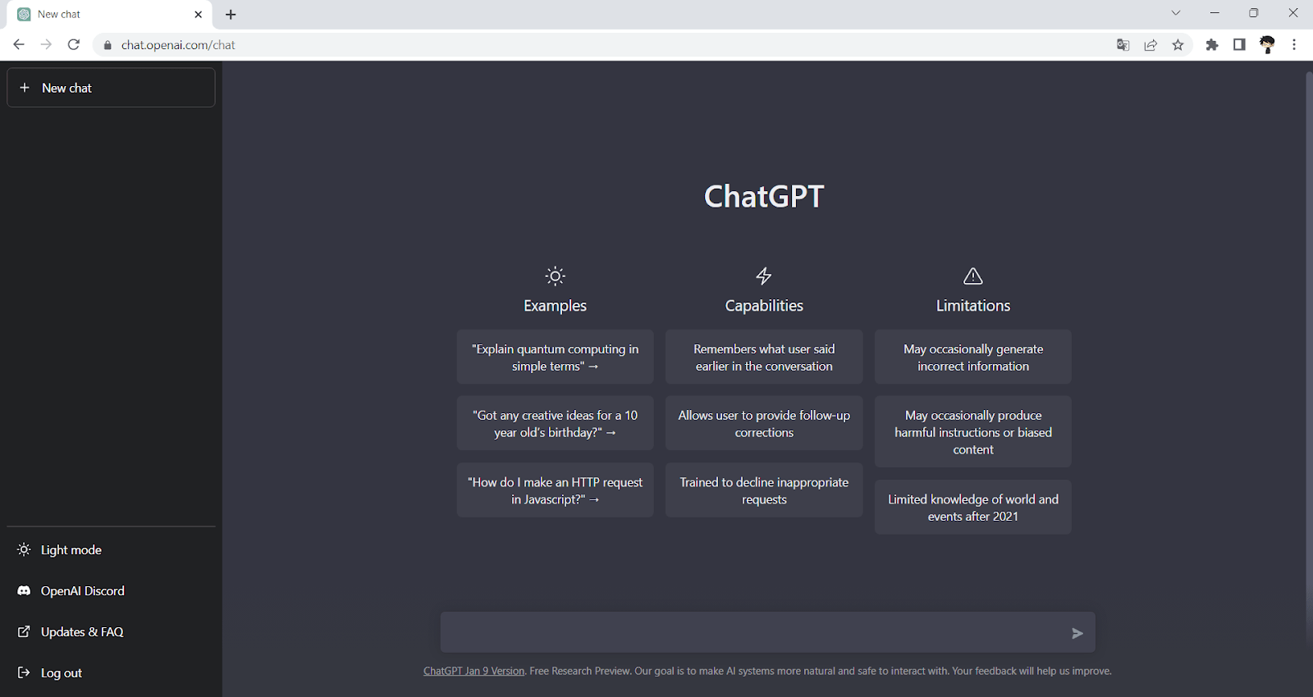This screenshot has height=697, width=1313.
Task: Open the extensions puzzle piece icon
Action: click(1212, 45)
